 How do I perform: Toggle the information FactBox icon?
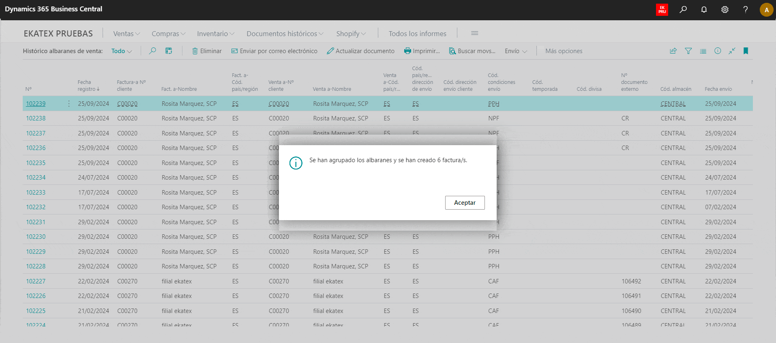pos(717,51)
